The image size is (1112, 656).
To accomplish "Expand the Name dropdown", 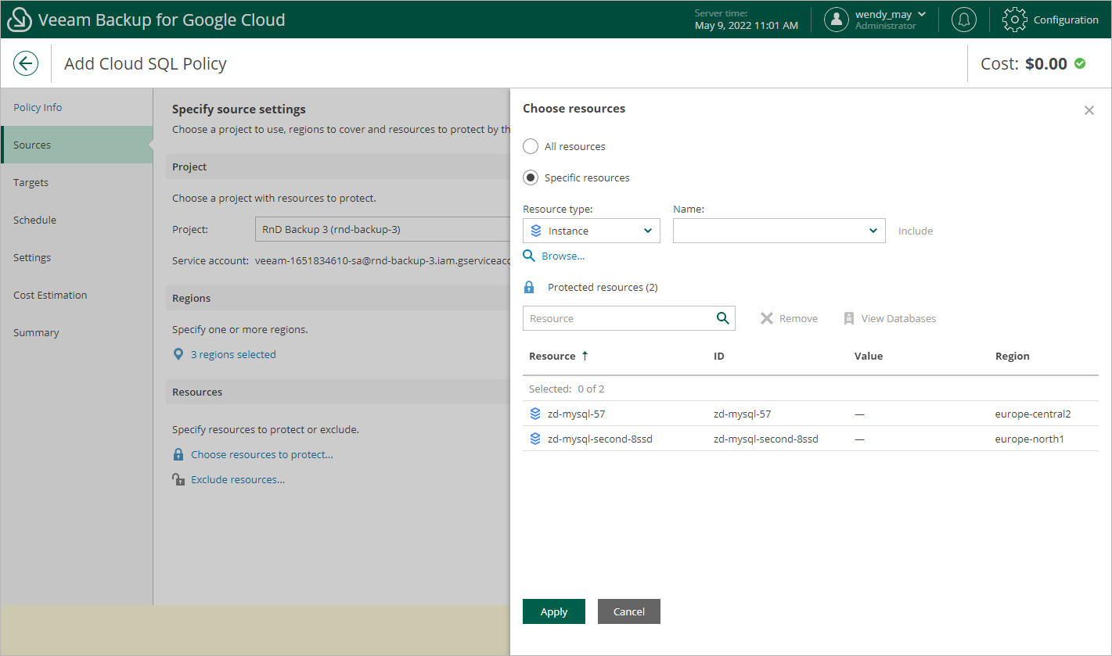I will pyautogui.click(x=779, y=231).
